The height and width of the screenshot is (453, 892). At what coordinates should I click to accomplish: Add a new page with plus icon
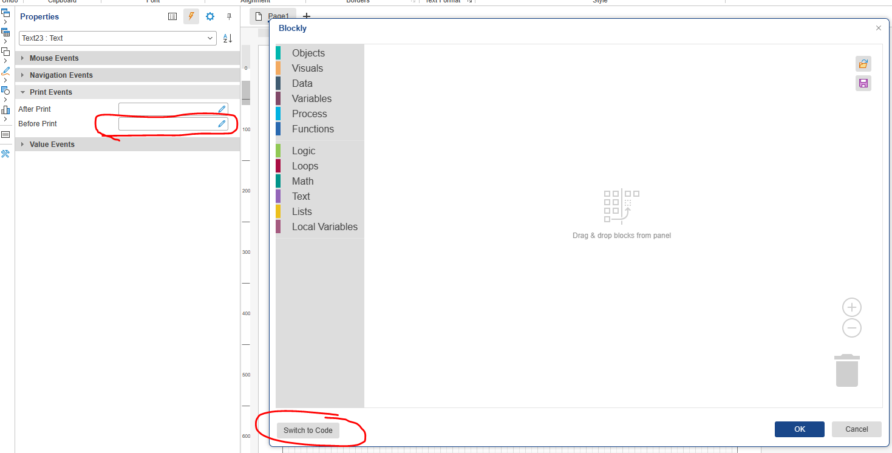point(307,16)
